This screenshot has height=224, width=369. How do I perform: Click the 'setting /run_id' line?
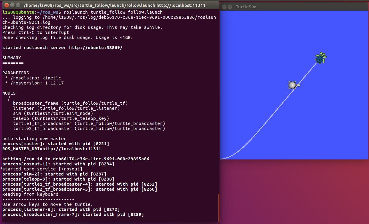click(x=76, y=159)
